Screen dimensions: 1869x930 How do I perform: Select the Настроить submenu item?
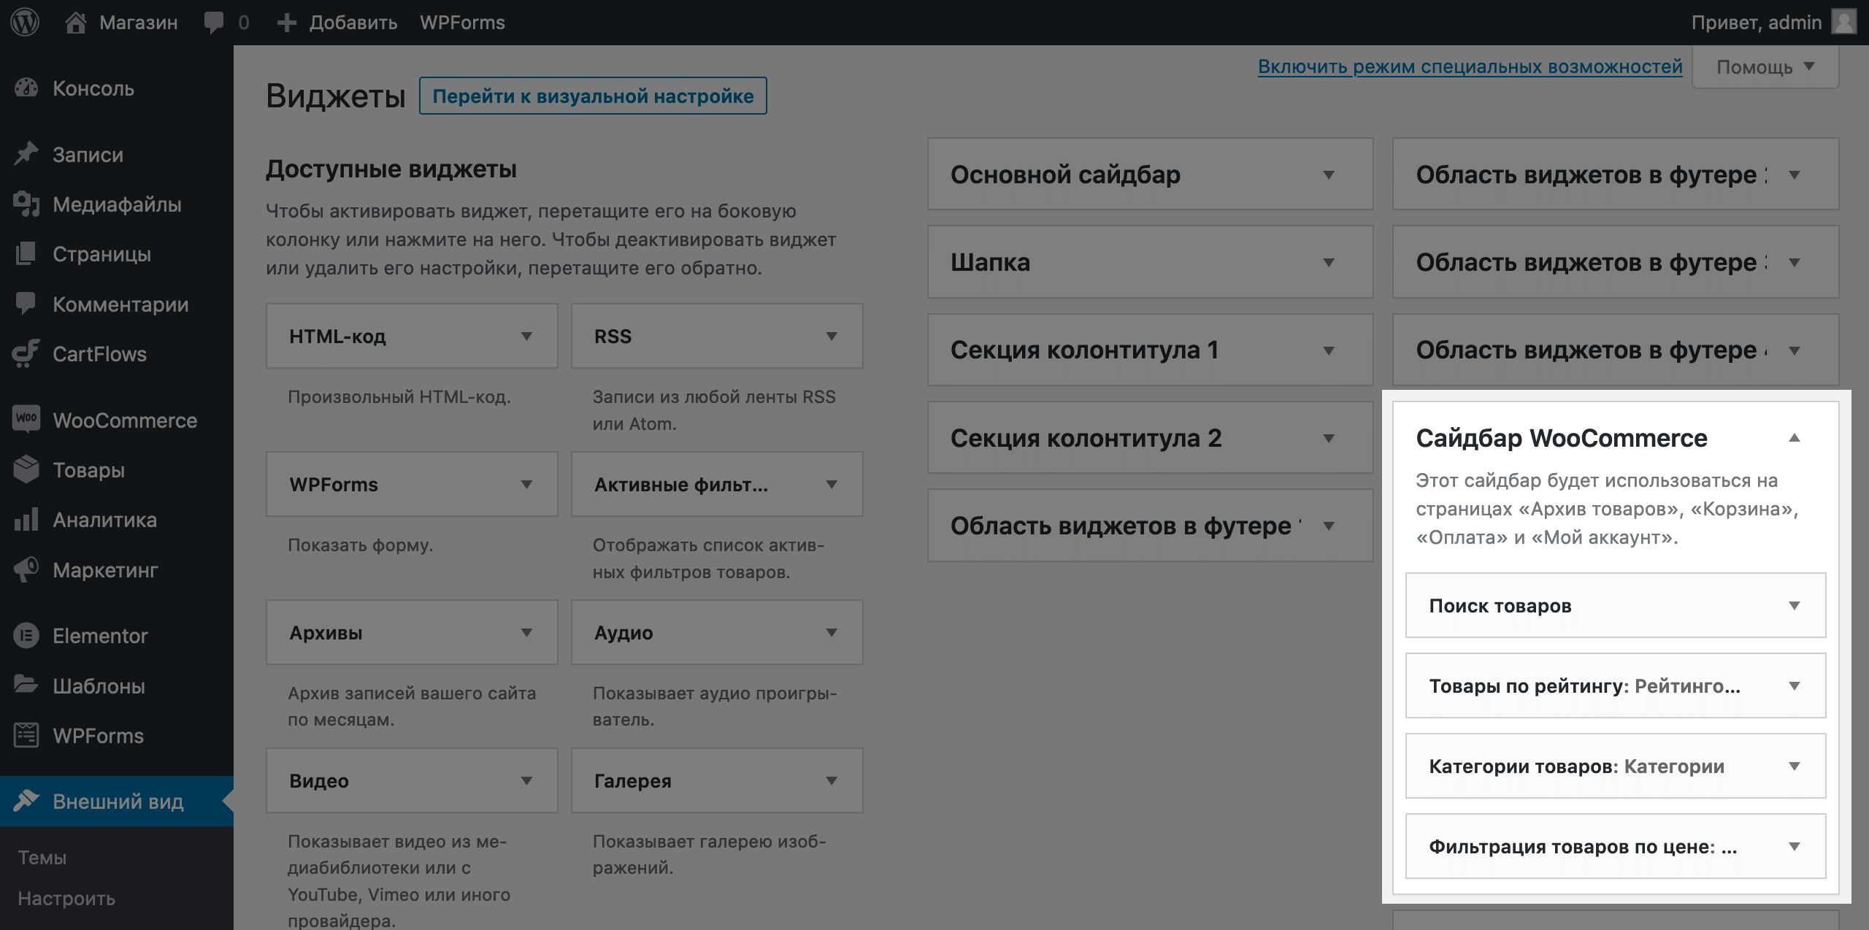click(x=66, y=898)
